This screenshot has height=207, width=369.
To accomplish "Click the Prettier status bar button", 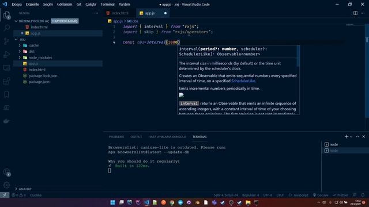I will (x=341, y=195).
